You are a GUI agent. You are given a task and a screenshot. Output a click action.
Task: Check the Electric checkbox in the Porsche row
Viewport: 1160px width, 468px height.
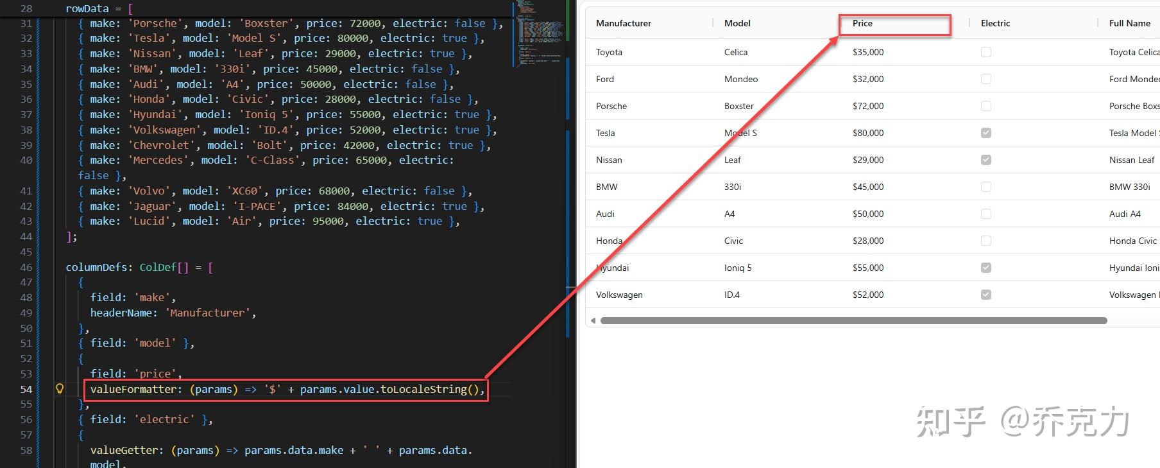coord(986,106)
